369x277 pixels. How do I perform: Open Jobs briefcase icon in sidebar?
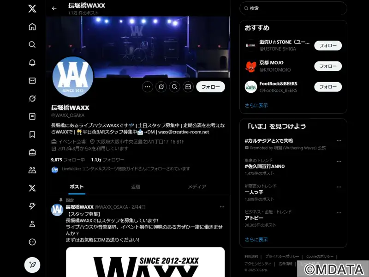tap(32, 152)
